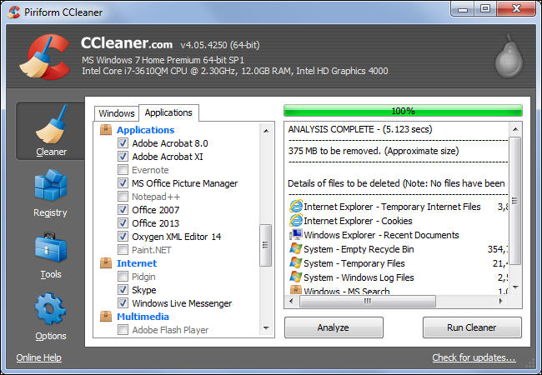
Task: Enable the Pidgin checkbox
Action: coord(123,276)
